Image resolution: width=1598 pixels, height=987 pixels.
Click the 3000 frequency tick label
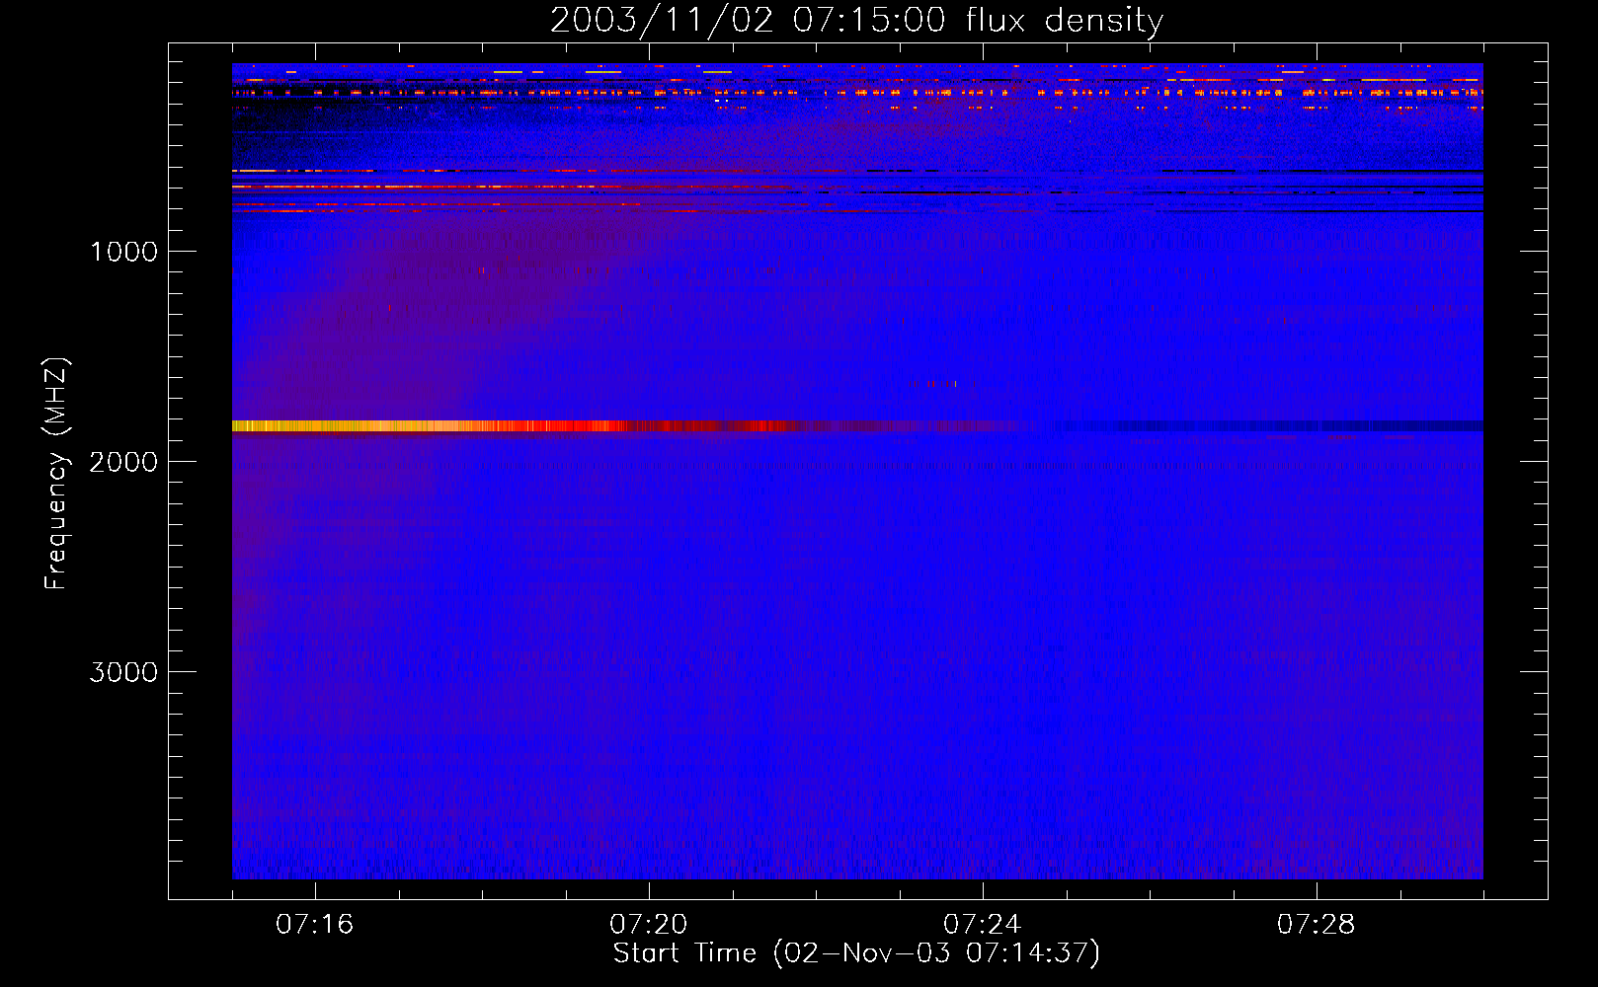[x=123, y=672]
